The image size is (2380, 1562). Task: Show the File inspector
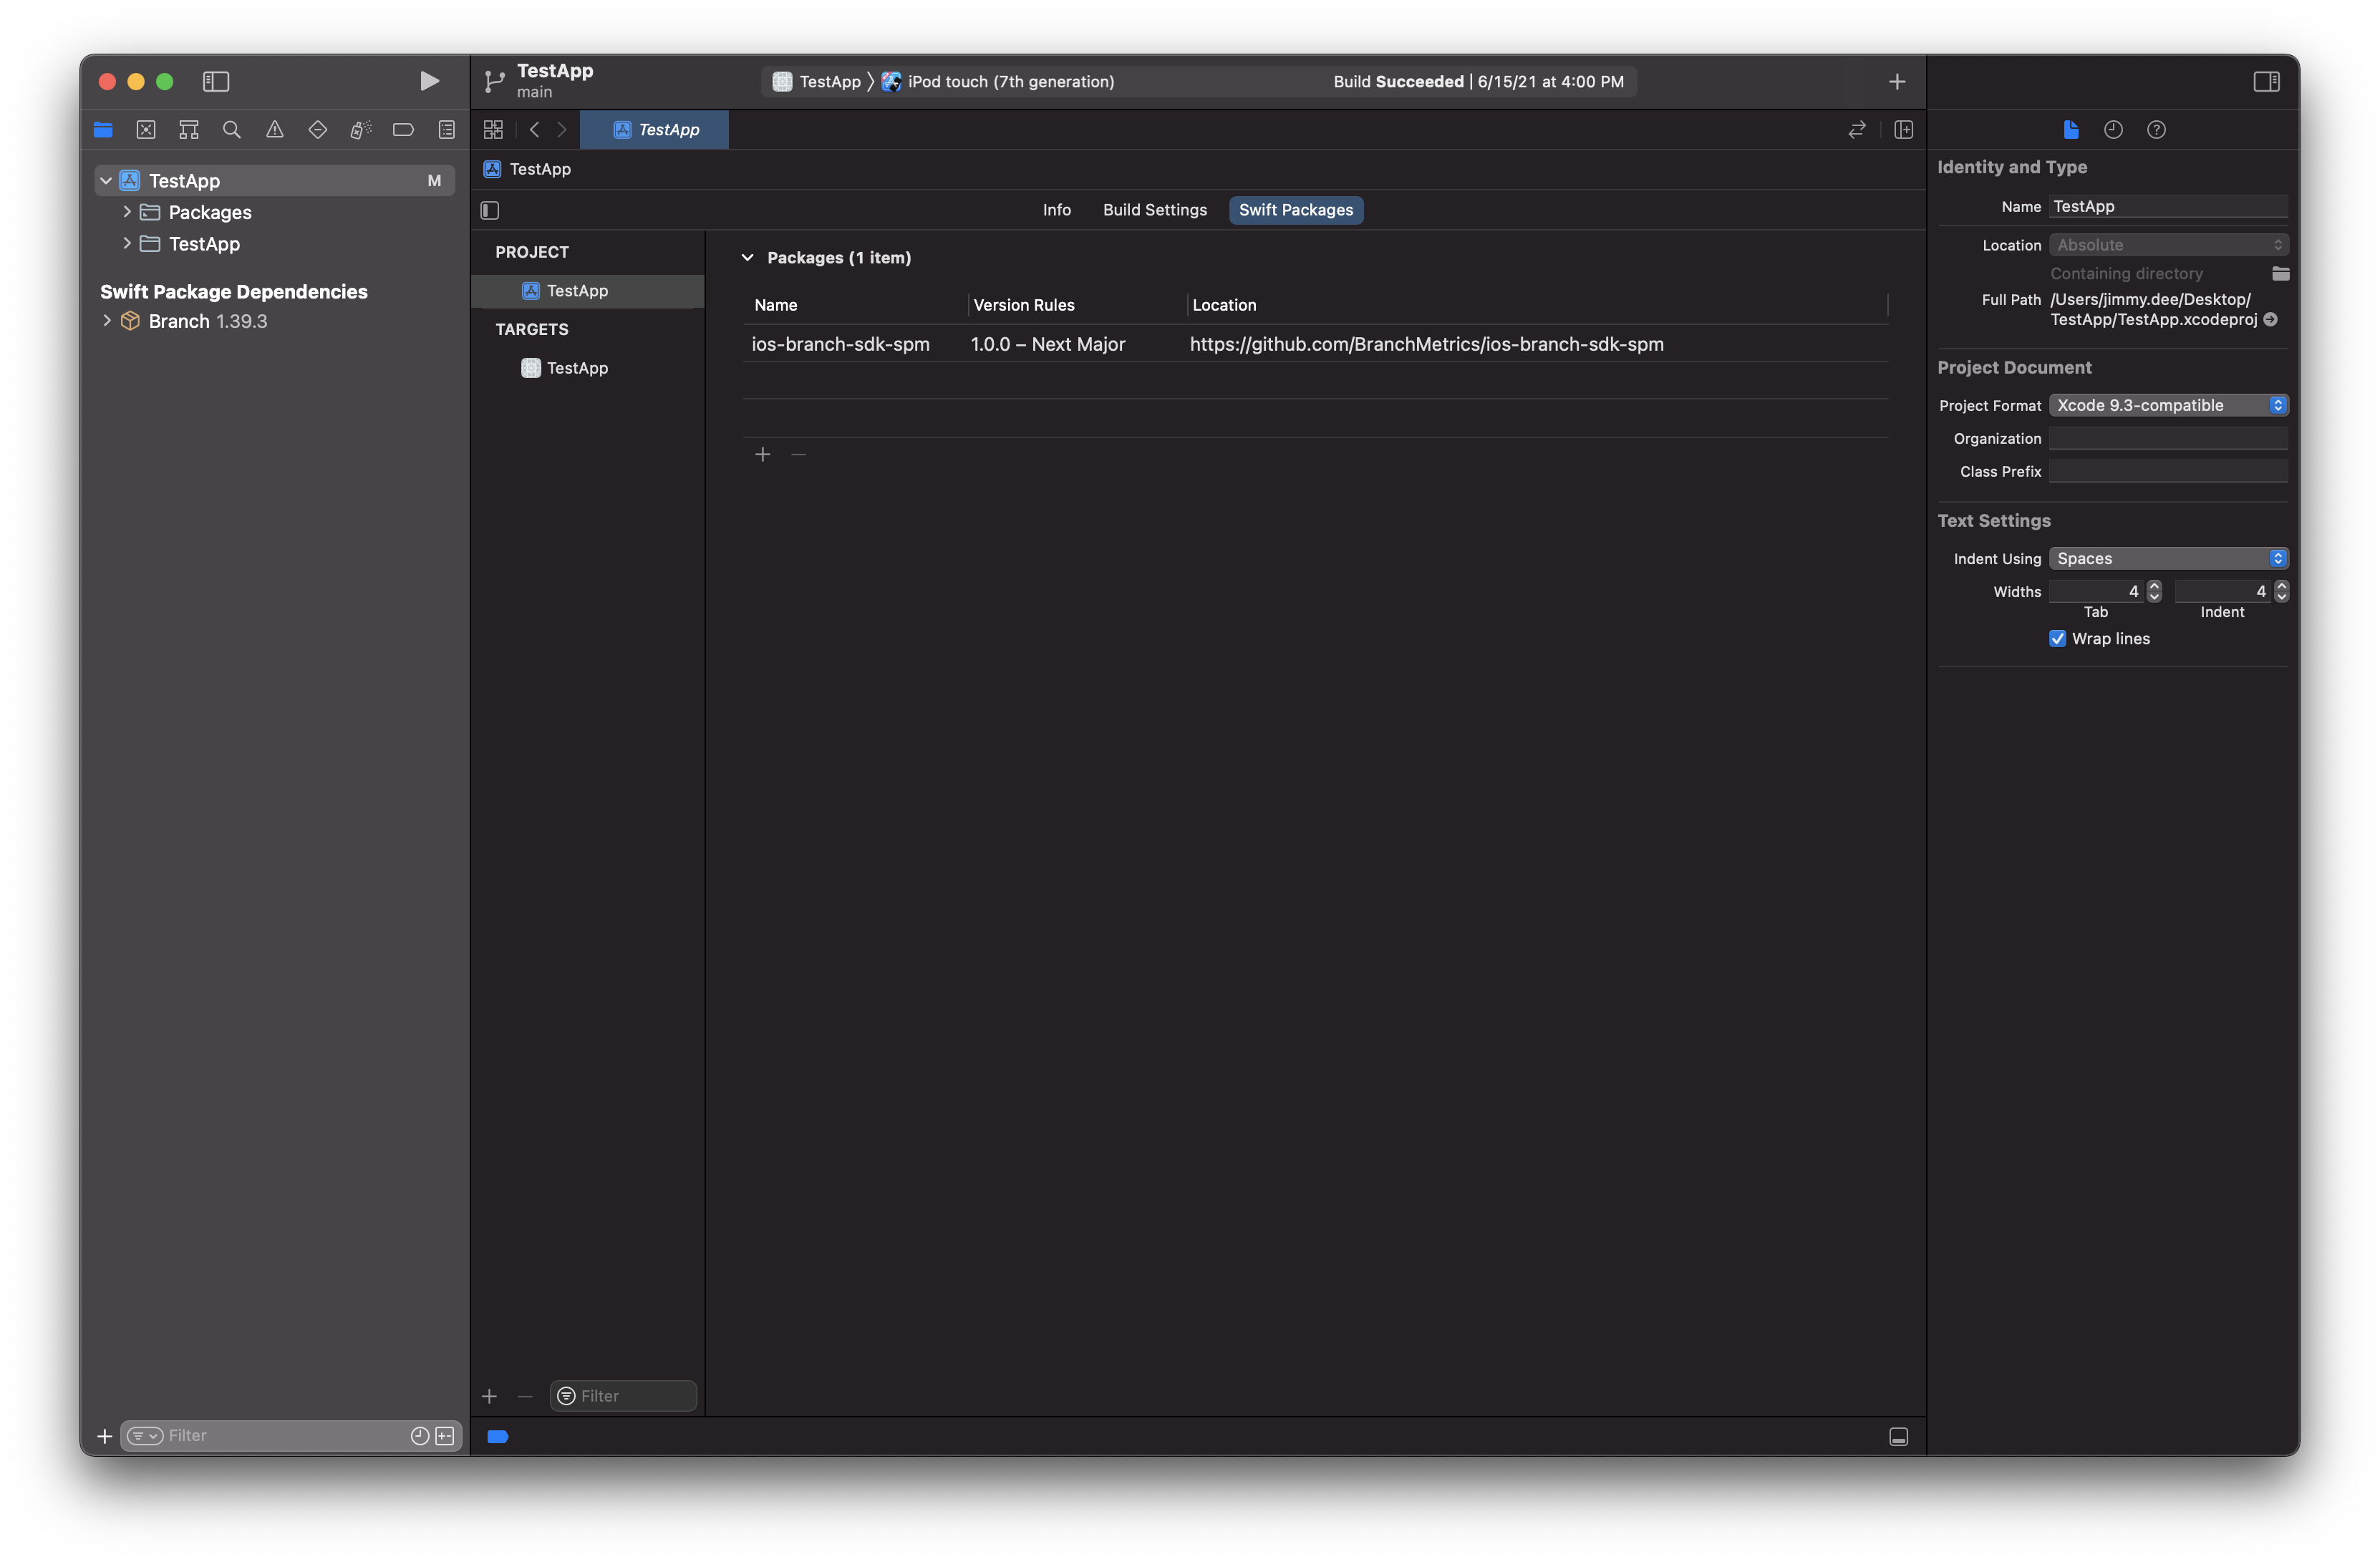pyautogui.click(x=2071, y=129)
